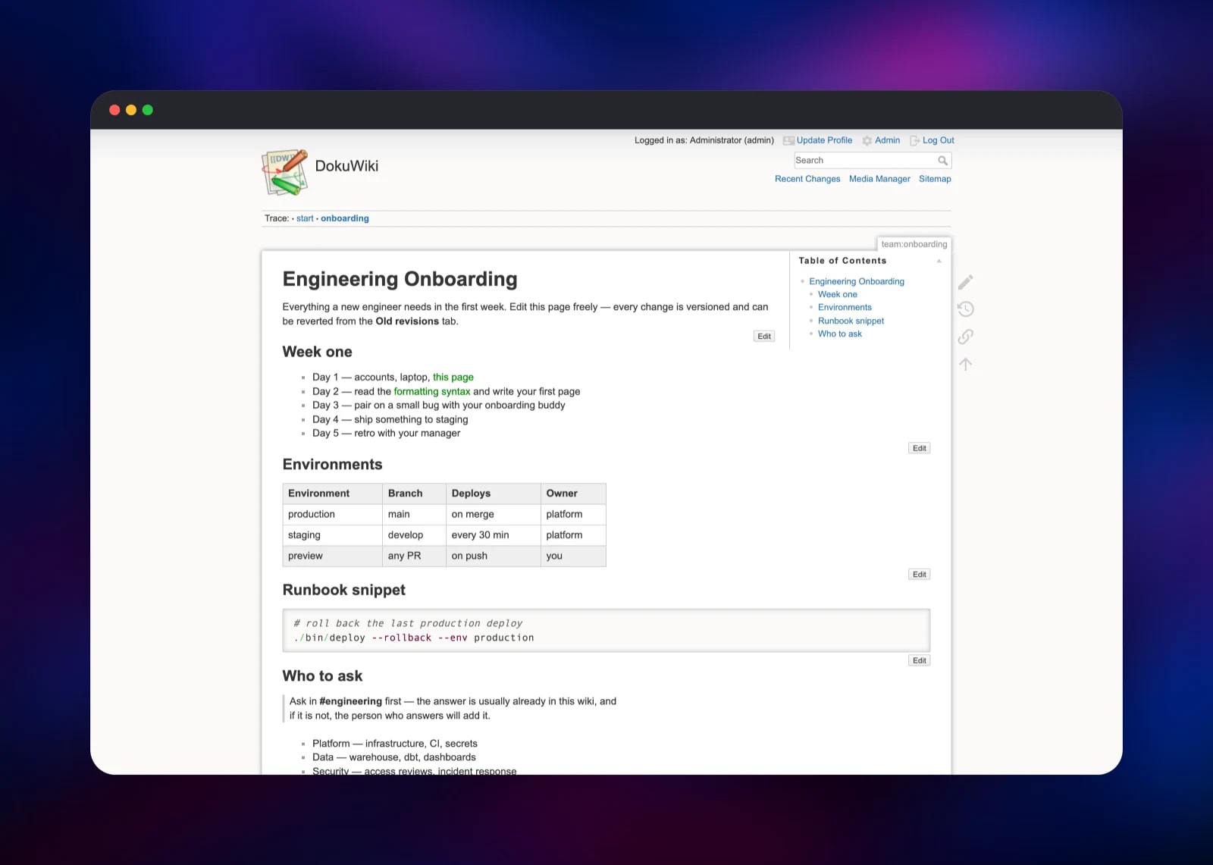This screenshot has height=865, width=1213.
Task: Open Media Manager
Action: coord(879,179)
